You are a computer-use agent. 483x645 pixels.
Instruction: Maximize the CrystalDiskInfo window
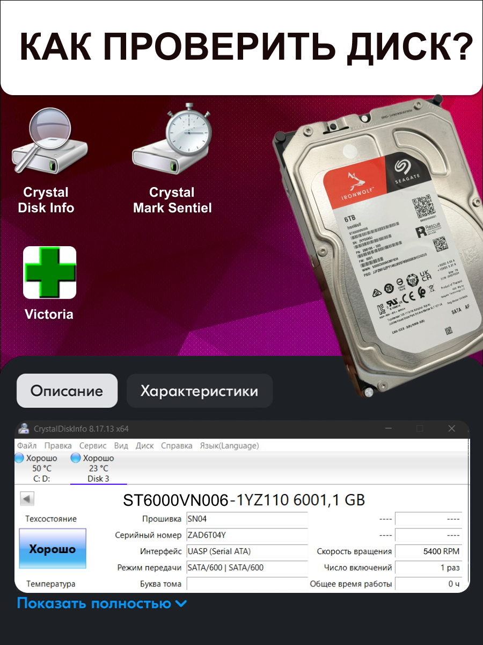(x=420, y=428)
